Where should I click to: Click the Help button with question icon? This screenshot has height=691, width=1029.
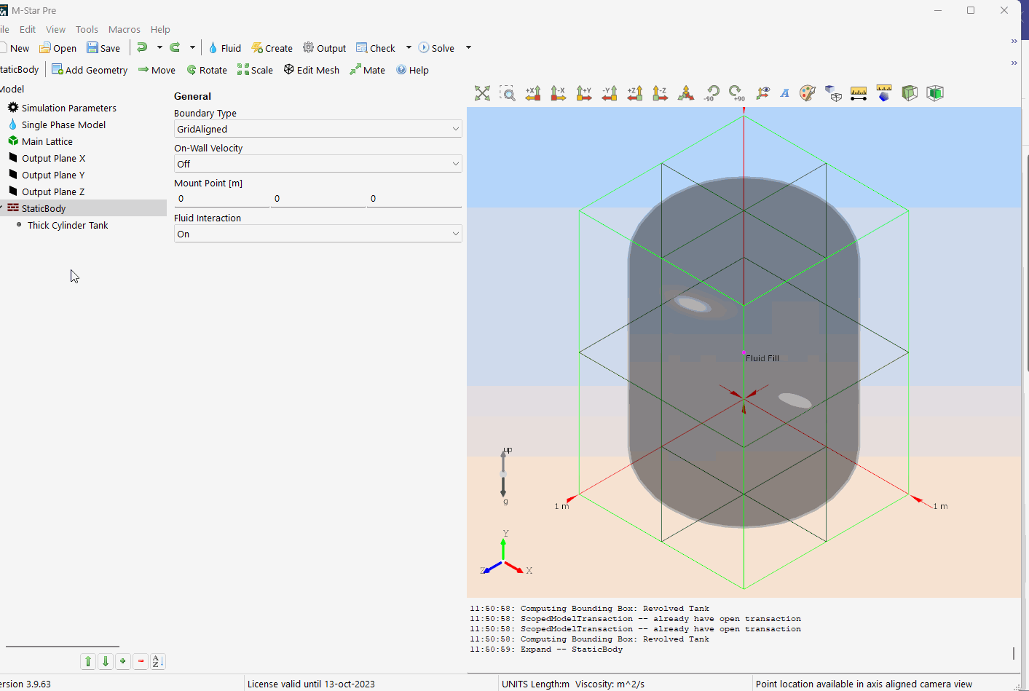pos(412,70)
